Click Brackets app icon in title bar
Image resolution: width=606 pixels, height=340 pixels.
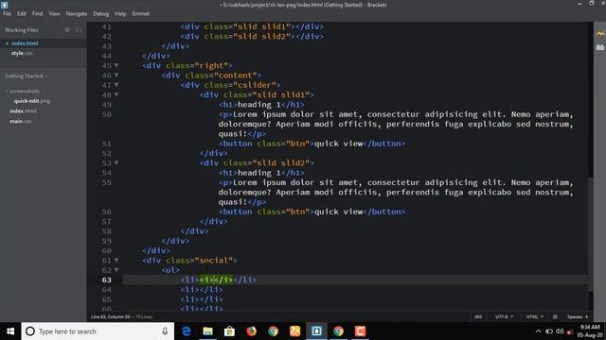[x=4, y=5]
